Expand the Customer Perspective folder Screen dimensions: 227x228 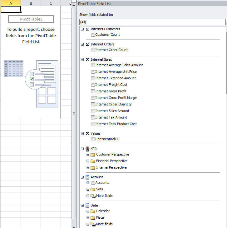(x=88, y=154)
